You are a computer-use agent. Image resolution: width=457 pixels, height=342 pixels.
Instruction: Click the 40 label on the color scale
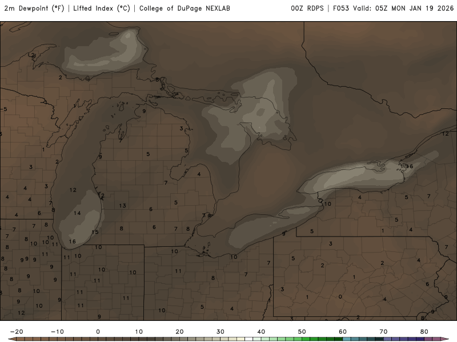[261, 332]
